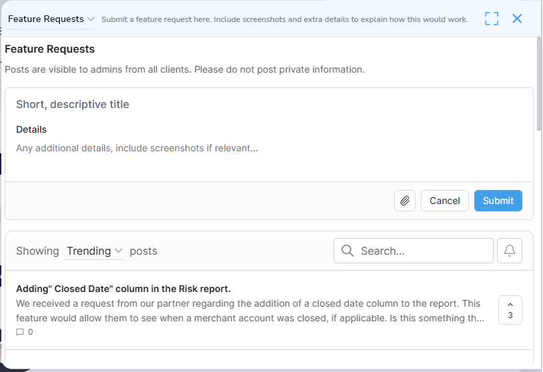
Task: Submit the feature request
Action: [x=498, y=201]
